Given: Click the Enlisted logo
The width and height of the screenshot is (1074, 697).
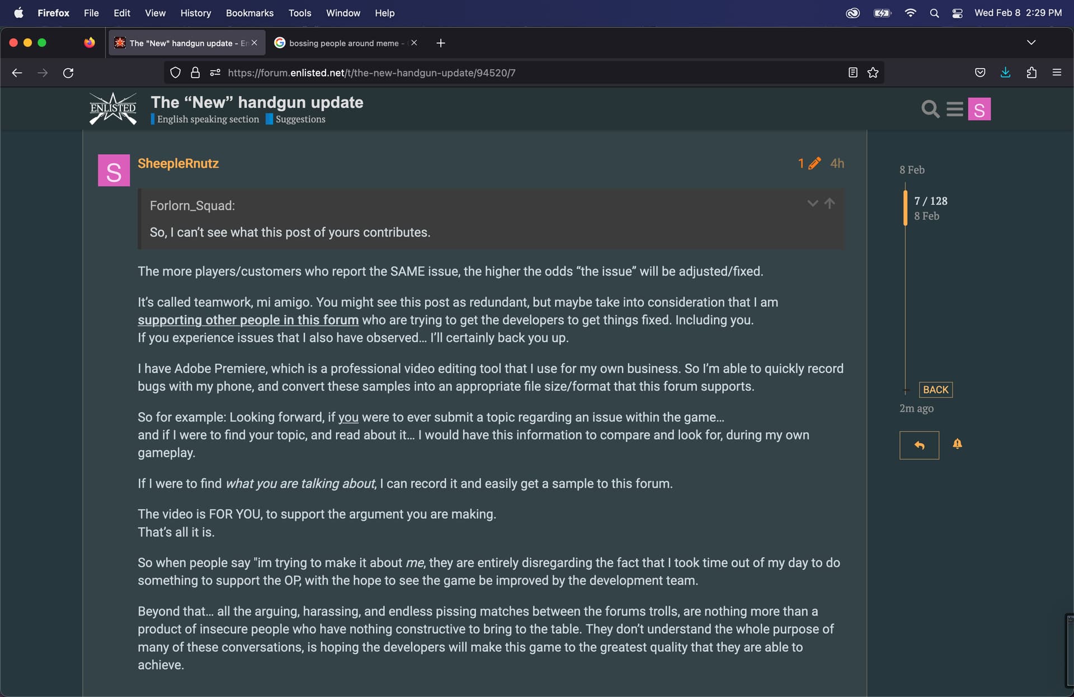Looking at the screenshot, I should click(113, 108).
